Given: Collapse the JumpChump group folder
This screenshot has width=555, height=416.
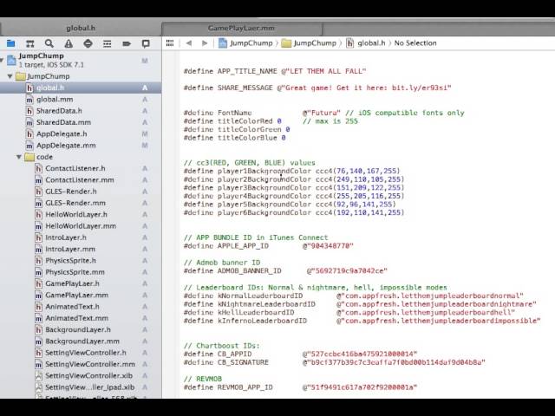Looking at the screenshot, I should click(10, 76).
